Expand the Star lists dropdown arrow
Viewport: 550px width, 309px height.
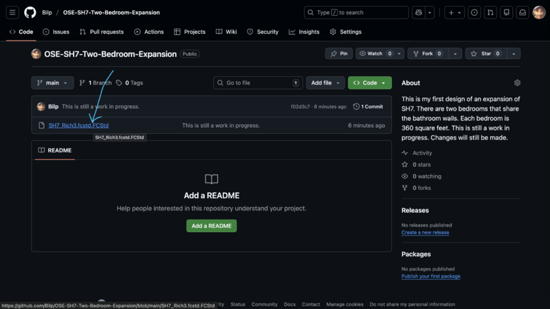(x=514, y=54)
